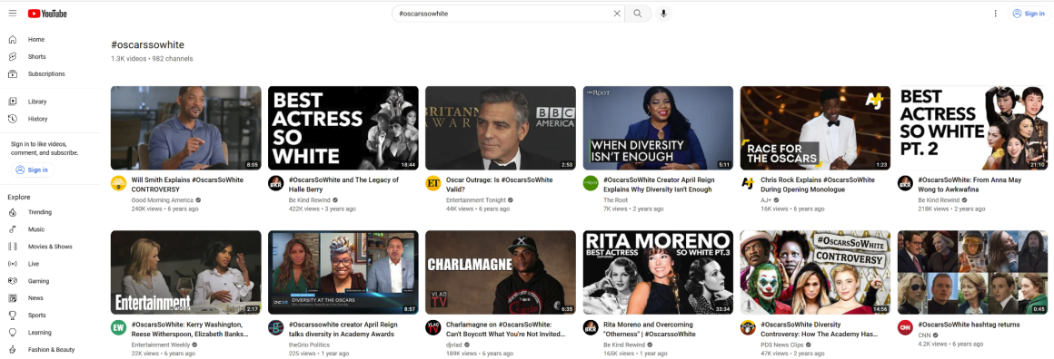Click djvlad Vlad TV channel avatar

(x=433, y=327)
